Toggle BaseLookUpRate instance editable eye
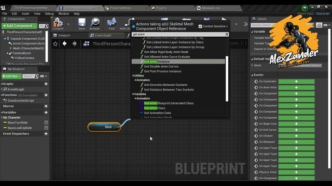This screenshot has width=332, height=186. click(46, 128)
